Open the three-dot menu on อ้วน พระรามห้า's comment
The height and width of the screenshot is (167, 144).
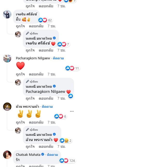[72, 111]
